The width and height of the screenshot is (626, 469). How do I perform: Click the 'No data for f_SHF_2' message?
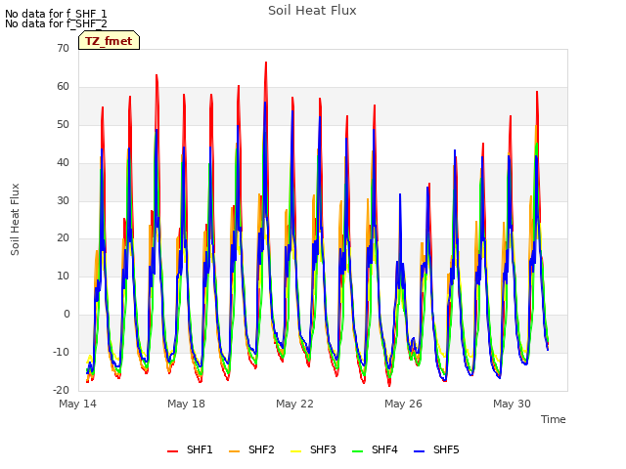56,23
